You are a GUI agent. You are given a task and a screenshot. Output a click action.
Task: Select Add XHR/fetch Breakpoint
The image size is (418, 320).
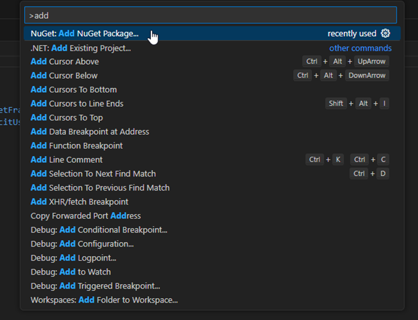[212, 202]
